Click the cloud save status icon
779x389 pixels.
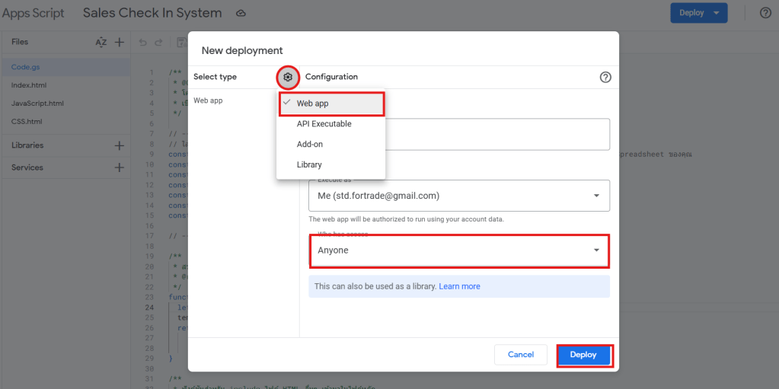click(241, 14)
